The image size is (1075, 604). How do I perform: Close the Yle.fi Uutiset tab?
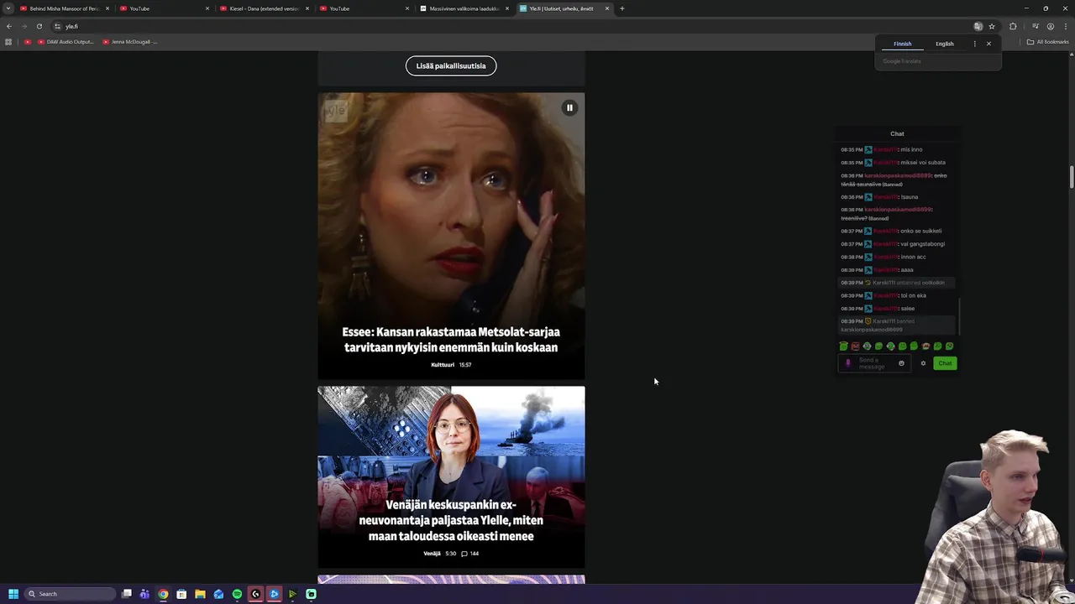[x=607, y=8]
